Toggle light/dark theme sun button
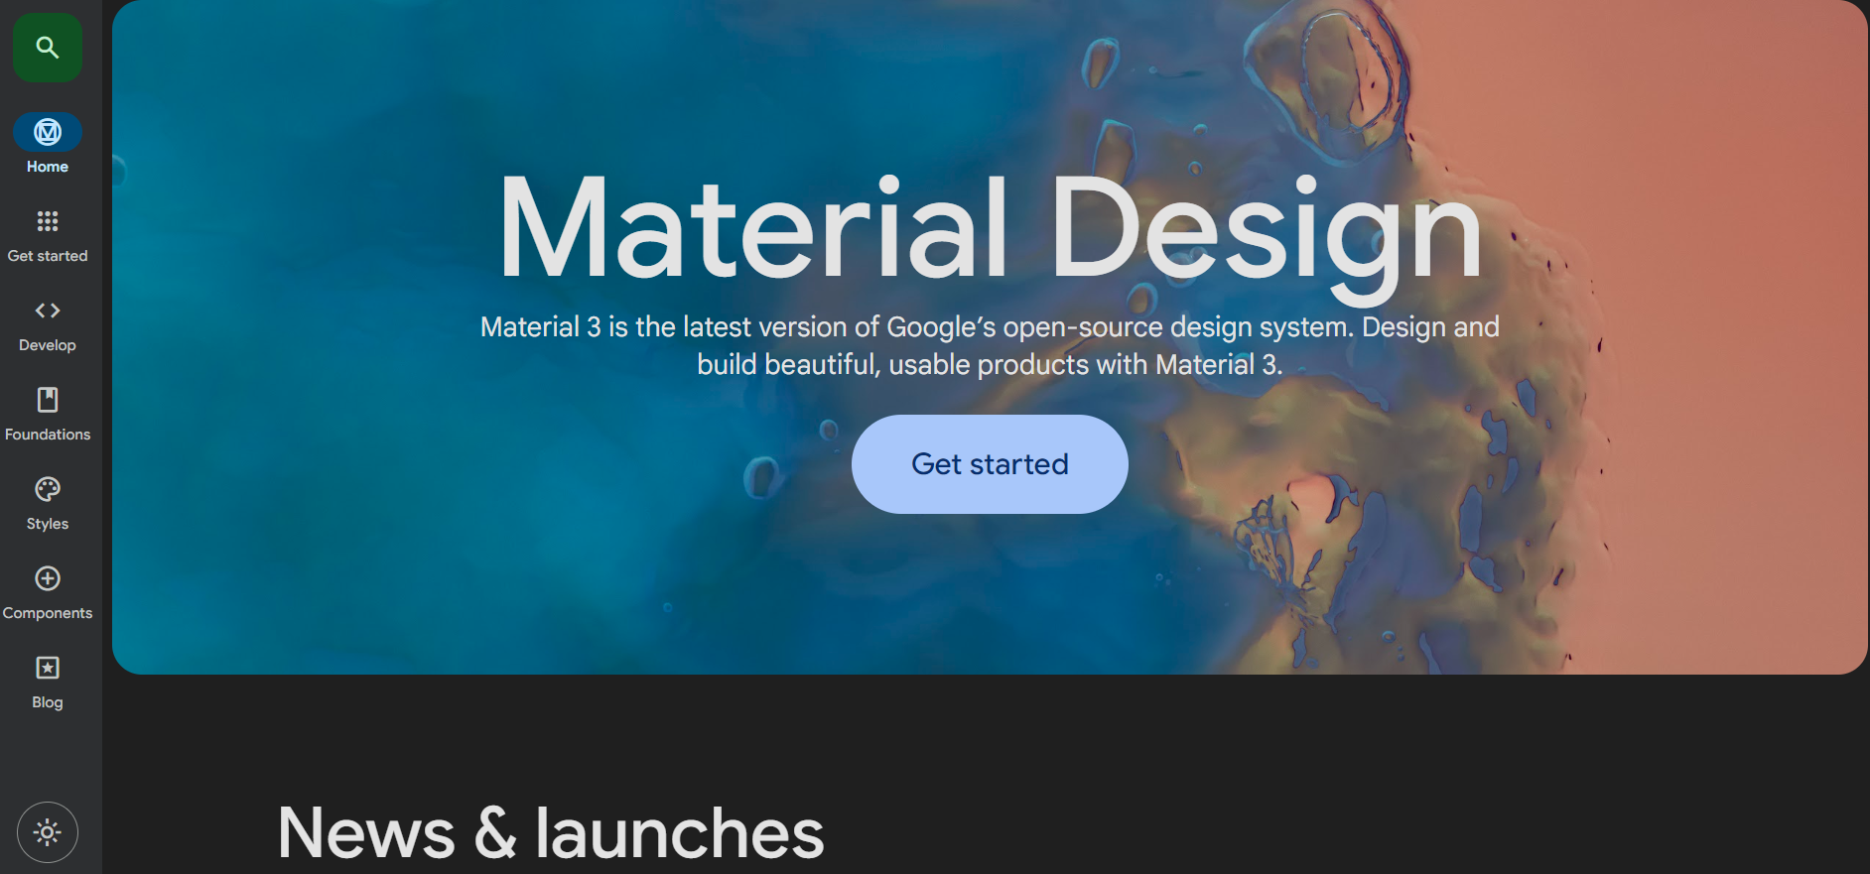This screenshot has height=874, width=1870. coord(48,832)
